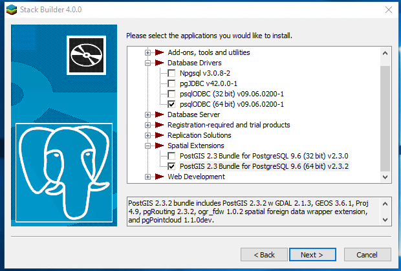Select pgJDBC v42.0.0-1 row text
The width and height of the screenshot is (401, 271).
click(x=208, y=83)
